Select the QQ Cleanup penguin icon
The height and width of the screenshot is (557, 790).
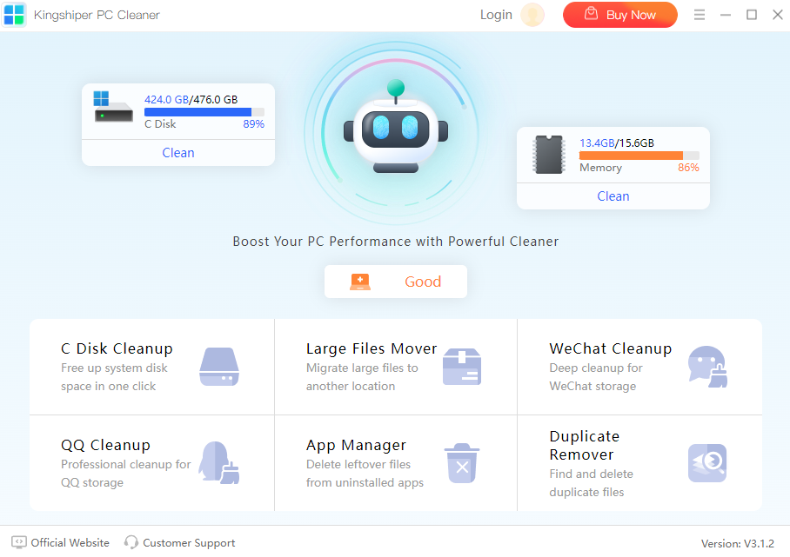tap(218, 462)
